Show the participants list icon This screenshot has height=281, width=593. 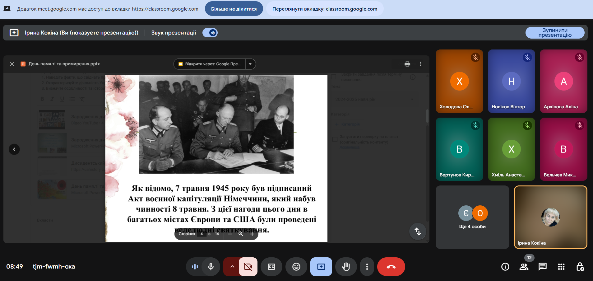point(524,267)
